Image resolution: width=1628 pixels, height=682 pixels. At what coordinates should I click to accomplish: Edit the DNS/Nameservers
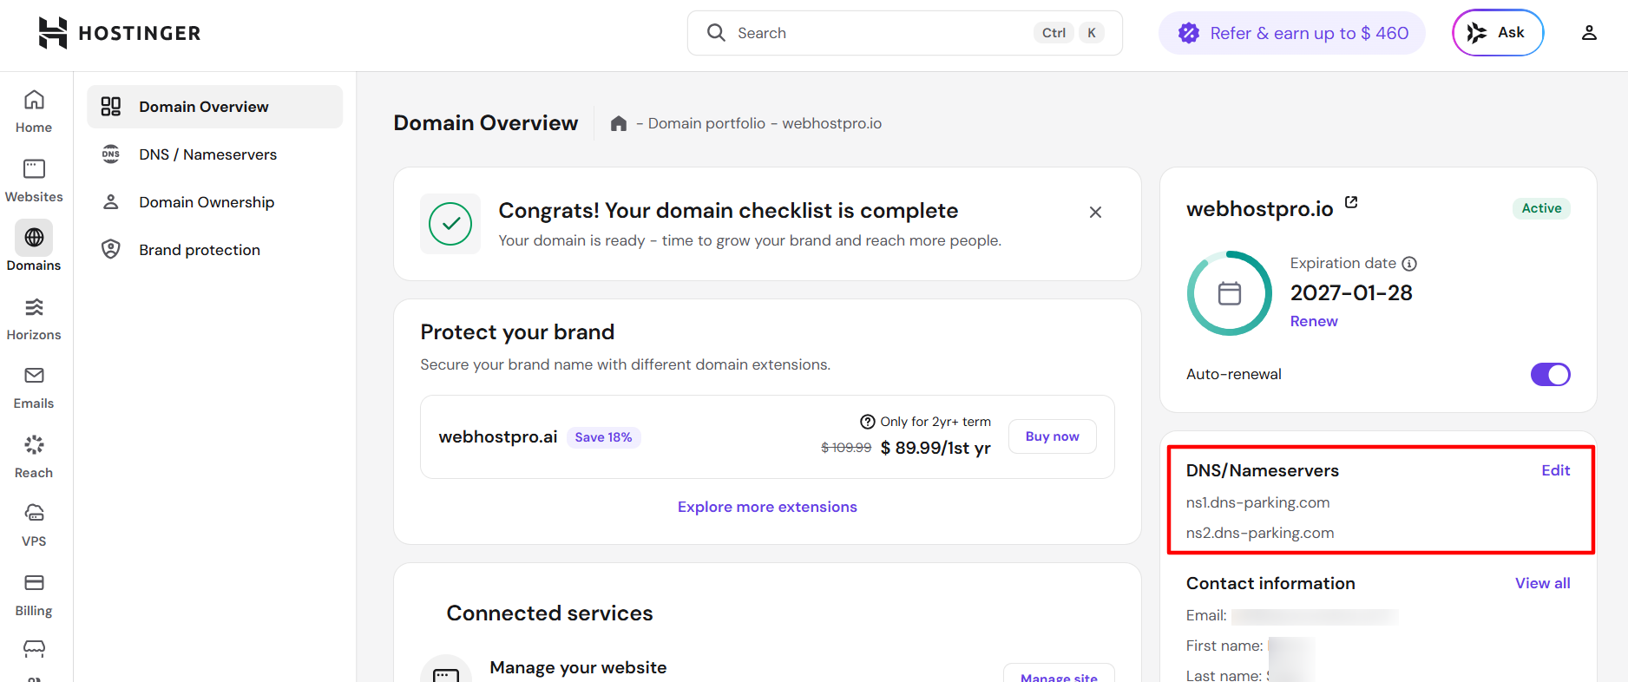1556,470
